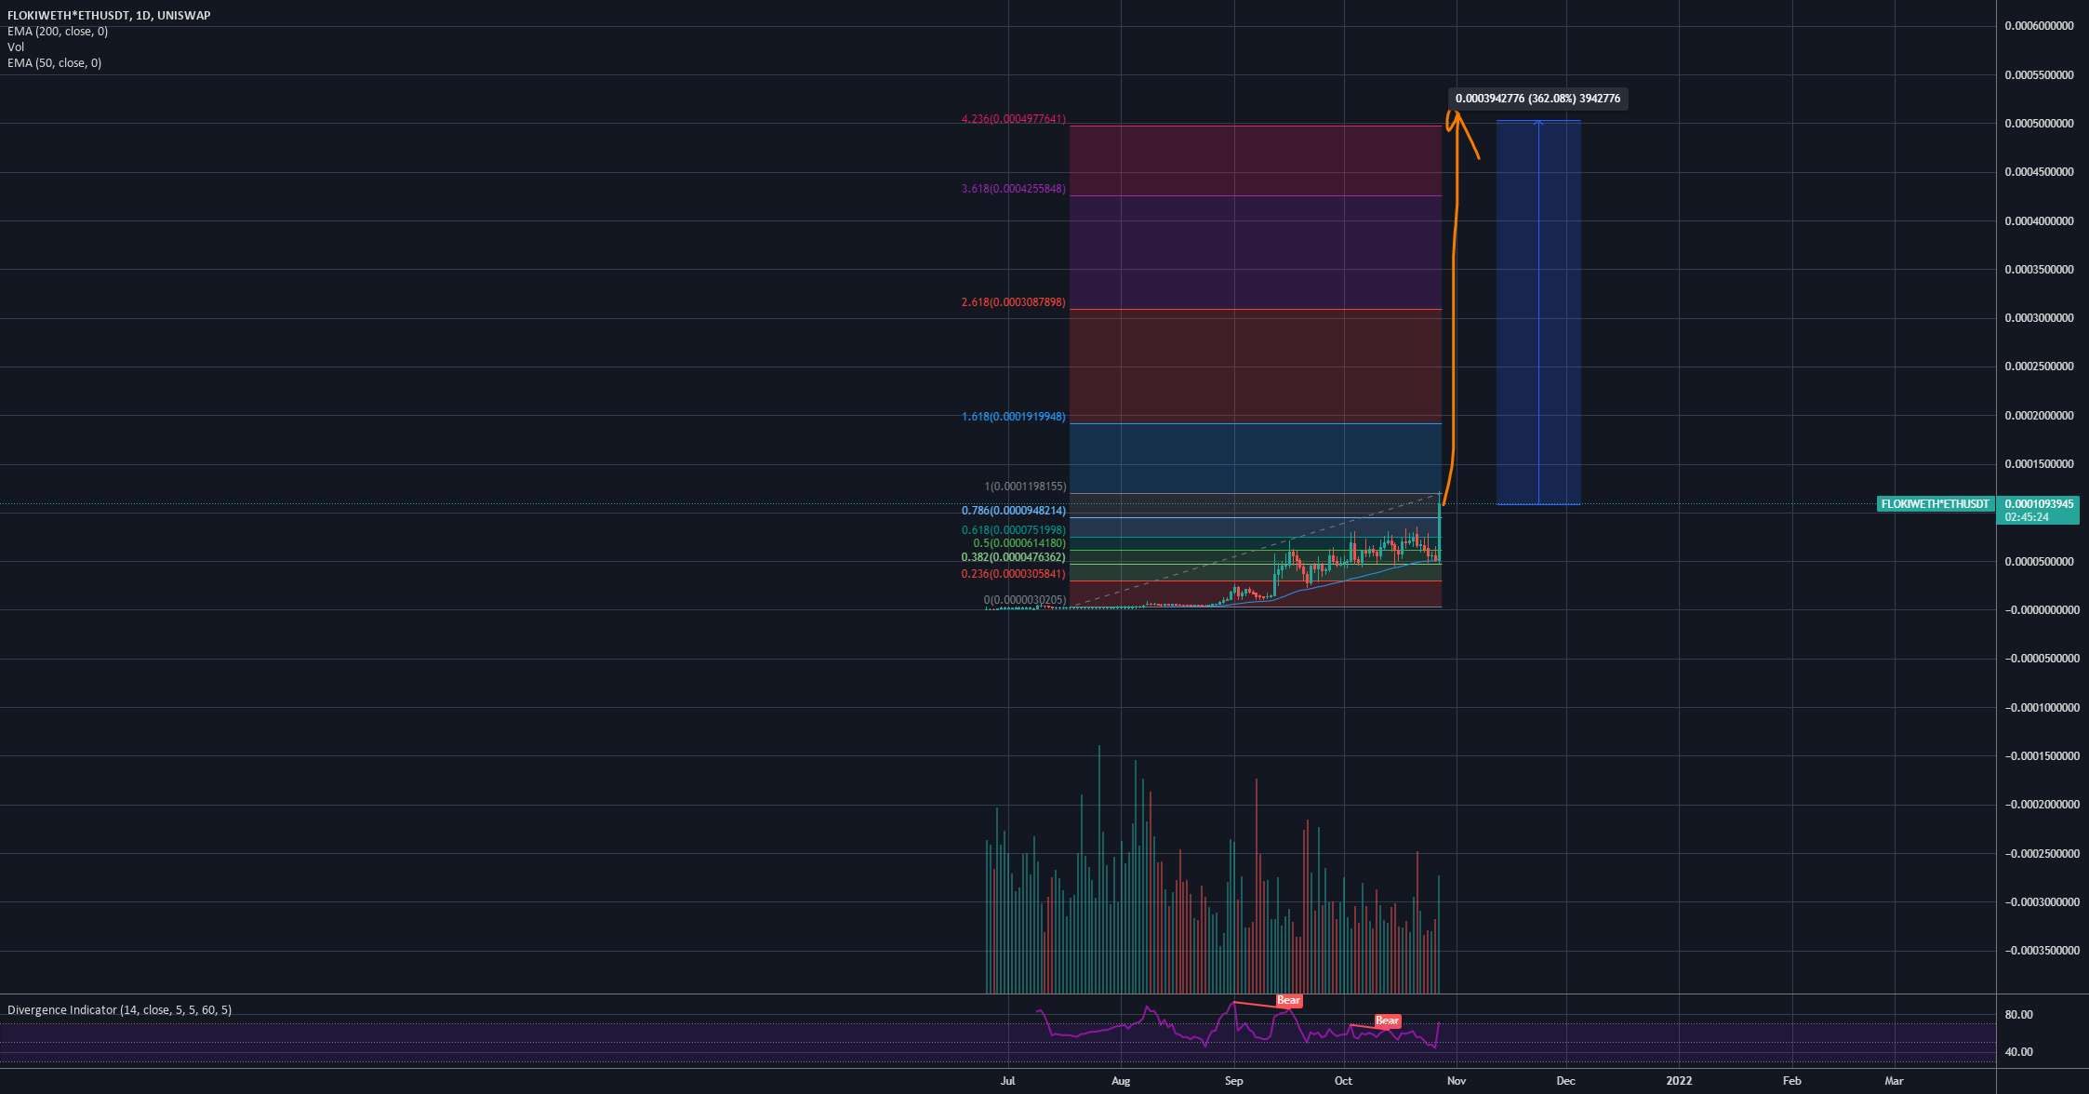Select the EMA (50, close, 0) indicator label
The width and height of the screenshot is (2089, 1094).
coord(55,63)
